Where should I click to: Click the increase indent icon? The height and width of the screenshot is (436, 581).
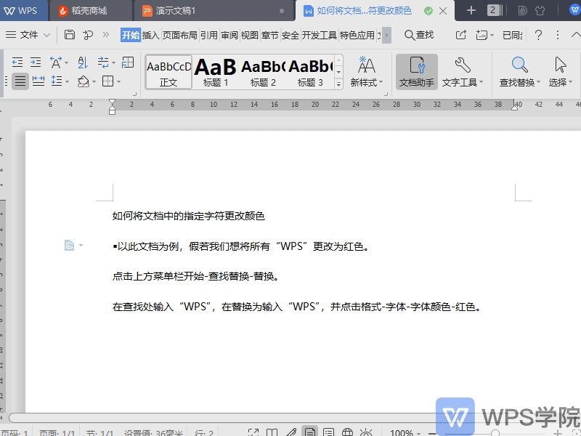(36, 62)
